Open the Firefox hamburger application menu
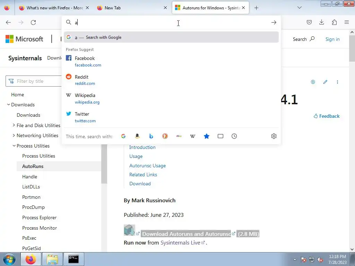Image resolution: width=355 pixels, height=266 pixels. [347, 22]
